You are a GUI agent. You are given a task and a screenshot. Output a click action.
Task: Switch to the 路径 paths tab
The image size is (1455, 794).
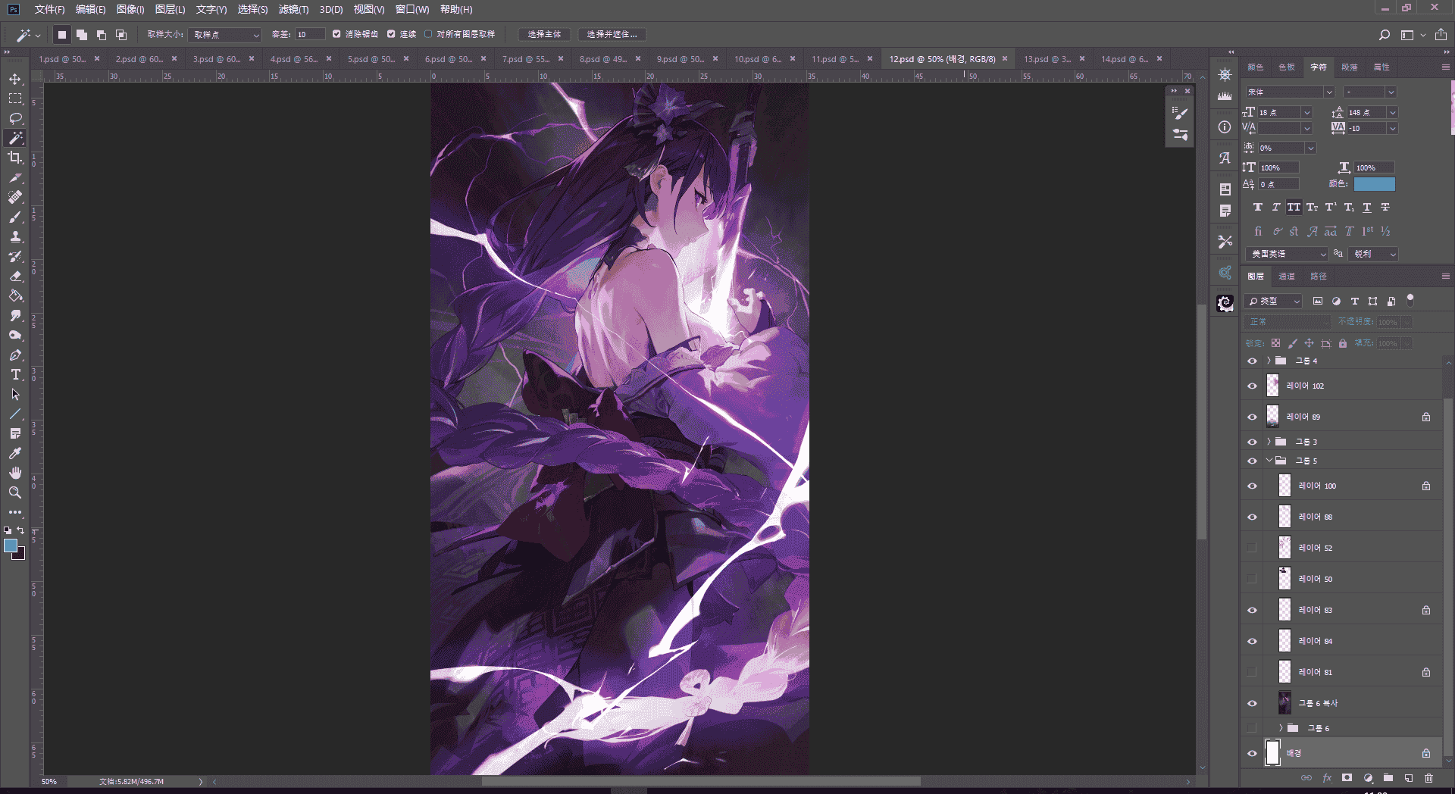[x=1319, y=276]
